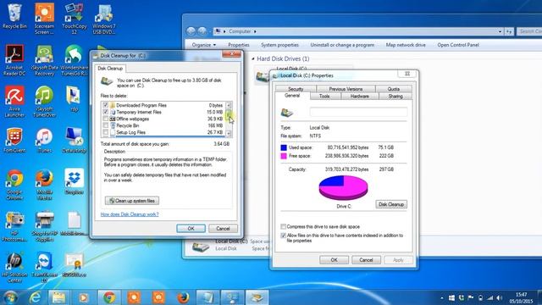Click Map network drive toolbar item

coord(406,45)
